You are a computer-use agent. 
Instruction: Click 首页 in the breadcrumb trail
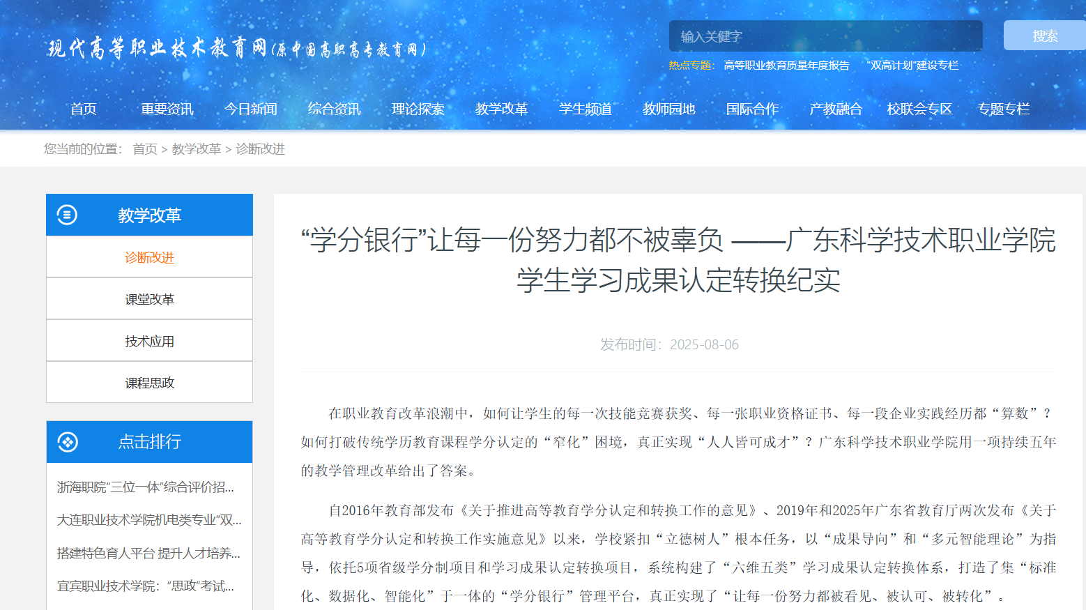click(x=145, y=148)
